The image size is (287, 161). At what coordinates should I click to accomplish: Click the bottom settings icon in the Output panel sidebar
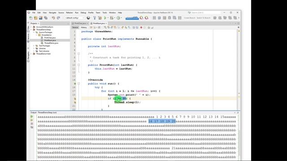click(x=32, y=127)
